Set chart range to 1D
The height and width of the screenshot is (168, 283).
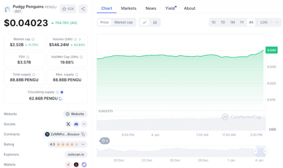(x=213, y=23)
